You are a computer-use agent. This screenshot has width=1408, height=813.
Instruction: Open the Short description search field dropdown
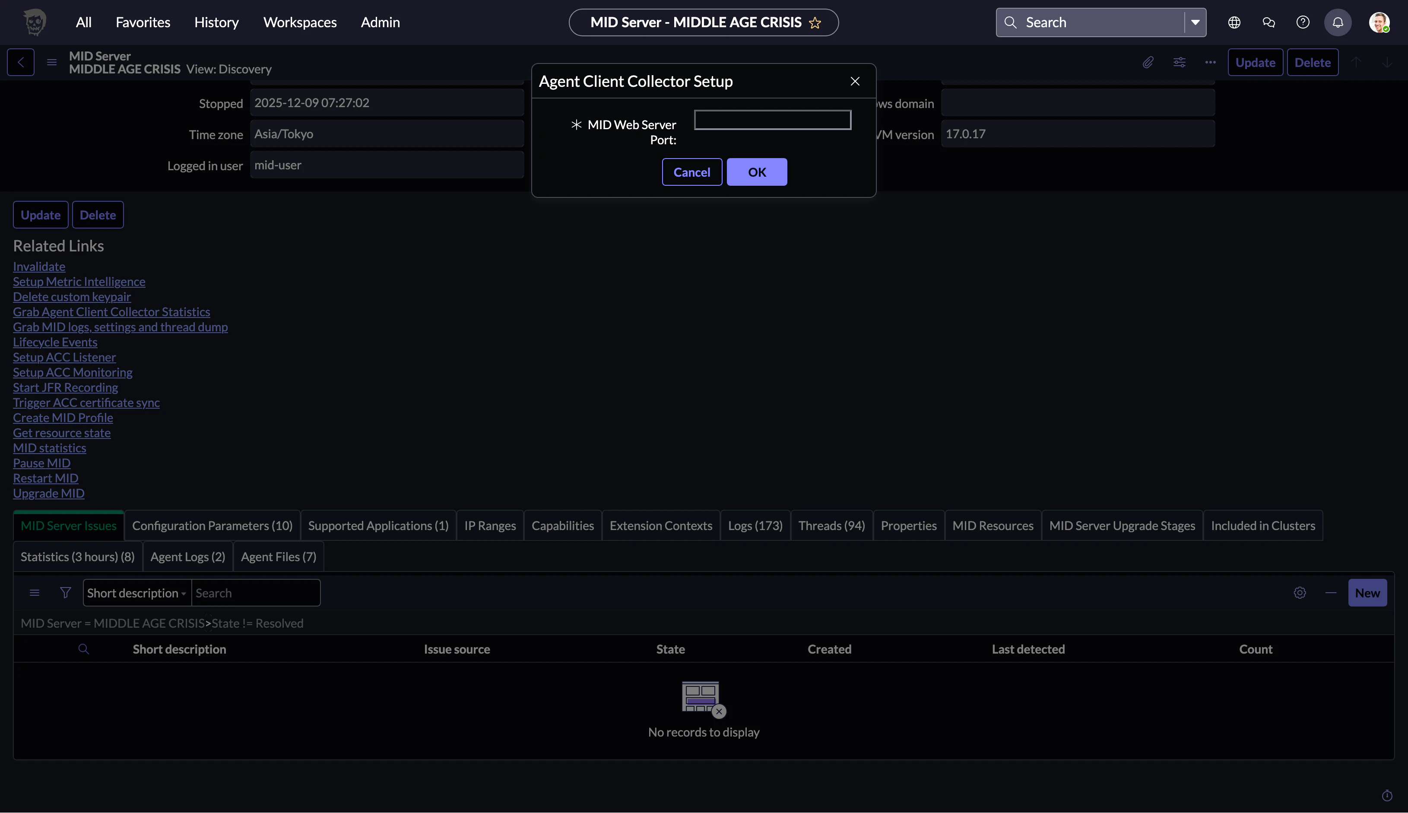click(137, 593)
